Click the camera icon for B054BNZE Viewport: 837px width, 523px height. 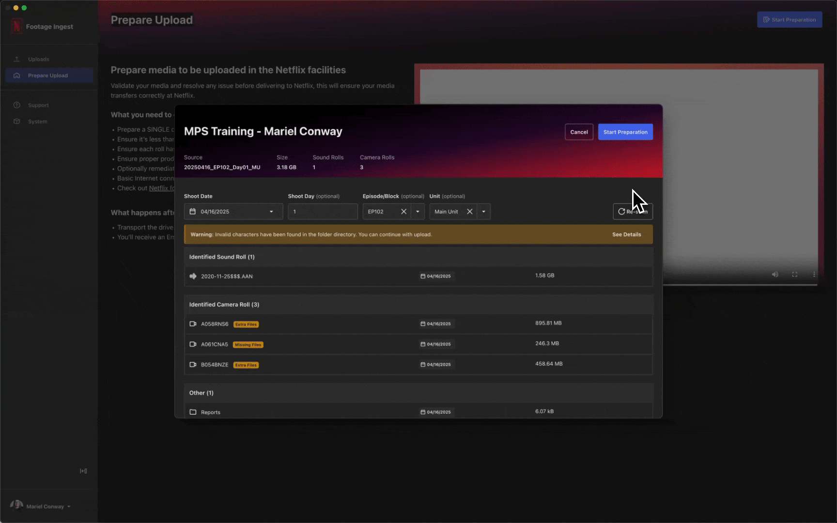tap(193, 365)
